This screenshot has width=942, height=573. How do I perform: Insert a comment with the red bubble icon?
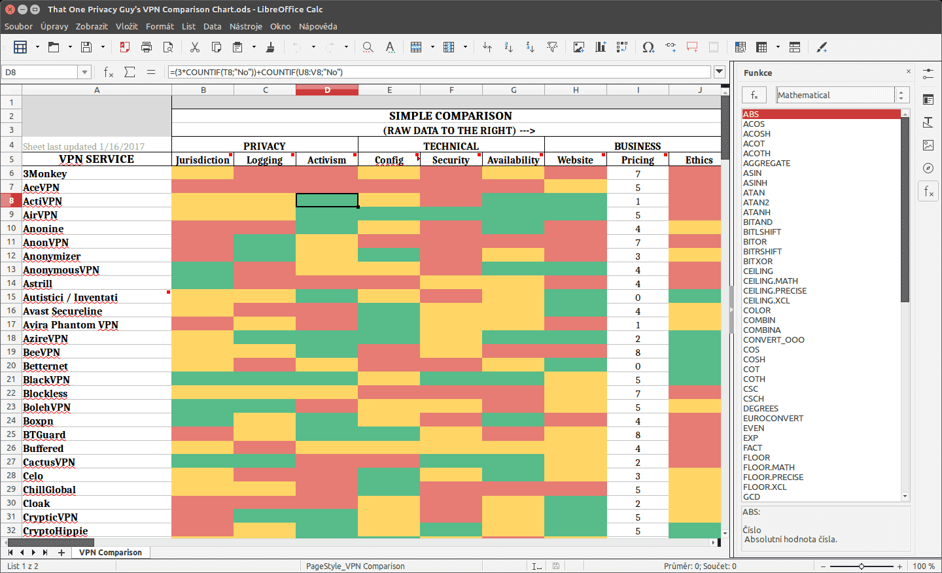[692, 47]
